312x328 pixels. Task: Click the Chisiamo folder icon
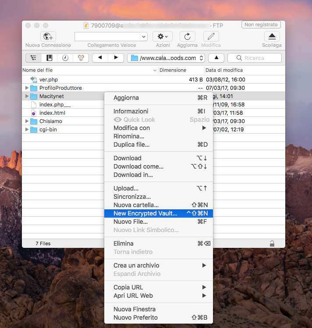pos(34,121)
